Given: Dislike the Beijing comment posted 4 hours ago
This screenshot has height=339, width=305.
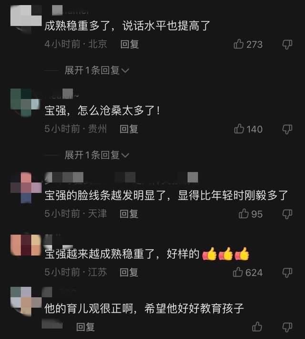Looking at the screenshot, I should 287,44.
